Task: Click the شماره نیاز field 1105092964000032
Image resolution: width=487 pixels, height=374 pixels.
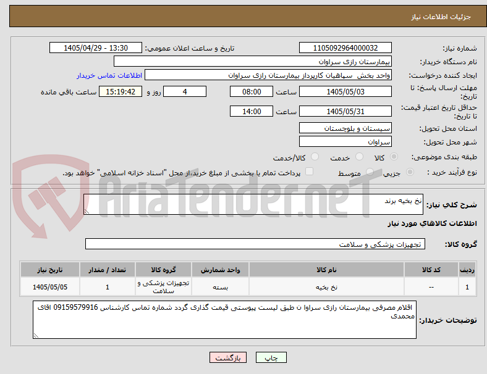Action: pos(345,48)
